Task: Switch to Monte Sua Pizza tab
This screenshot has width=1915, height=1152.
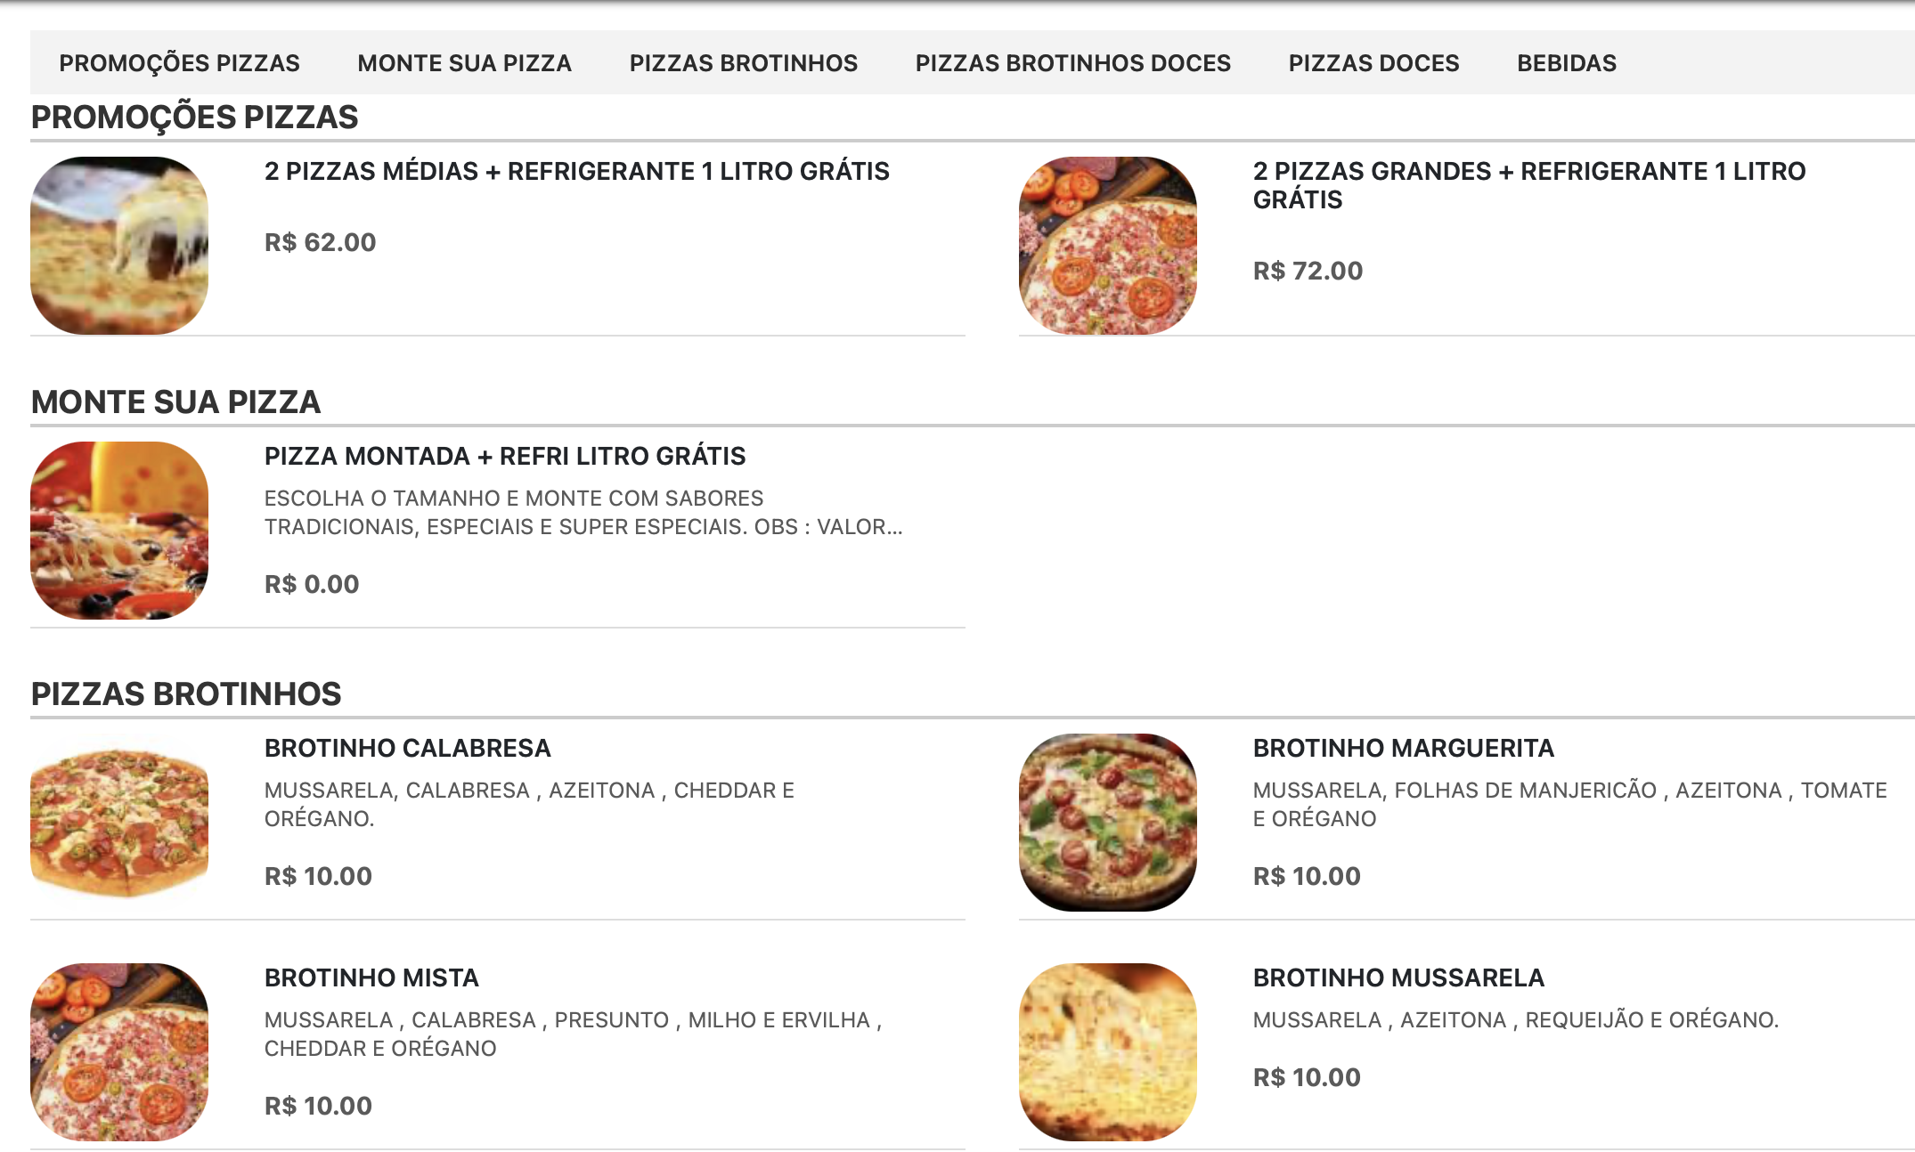Action: [464, 63]
